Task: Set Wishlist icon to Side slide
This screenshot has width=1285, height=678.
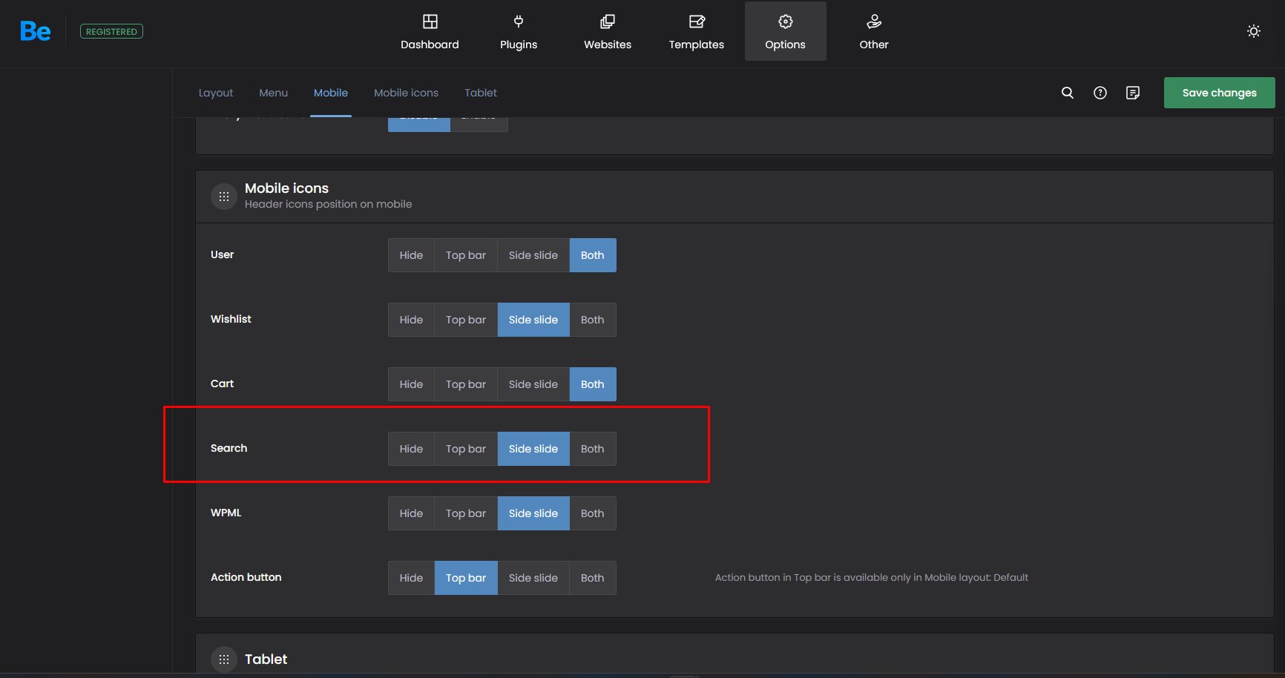Action: click(x=533, y=320)
